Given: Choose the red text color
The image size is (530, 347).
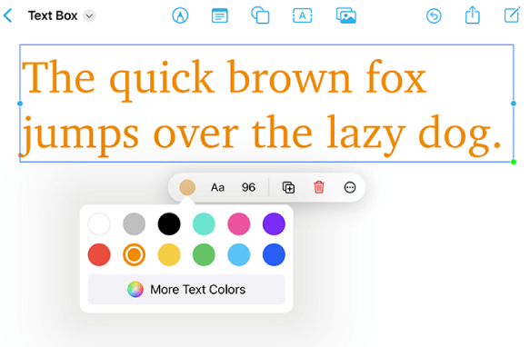Looking at the screenshot, I should click(99, 254).
